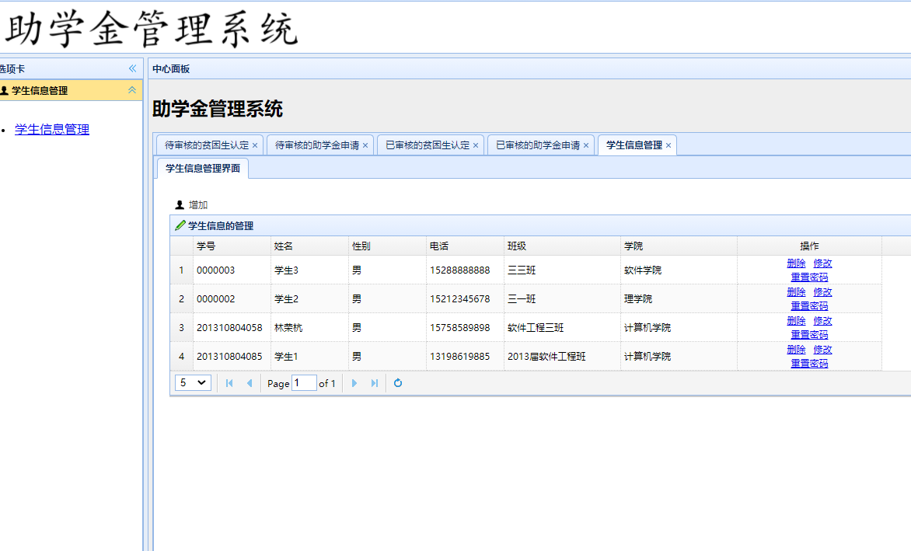
Task: Close the 待审核的贫困生认定 tab
Action: [x=255, y=145]
